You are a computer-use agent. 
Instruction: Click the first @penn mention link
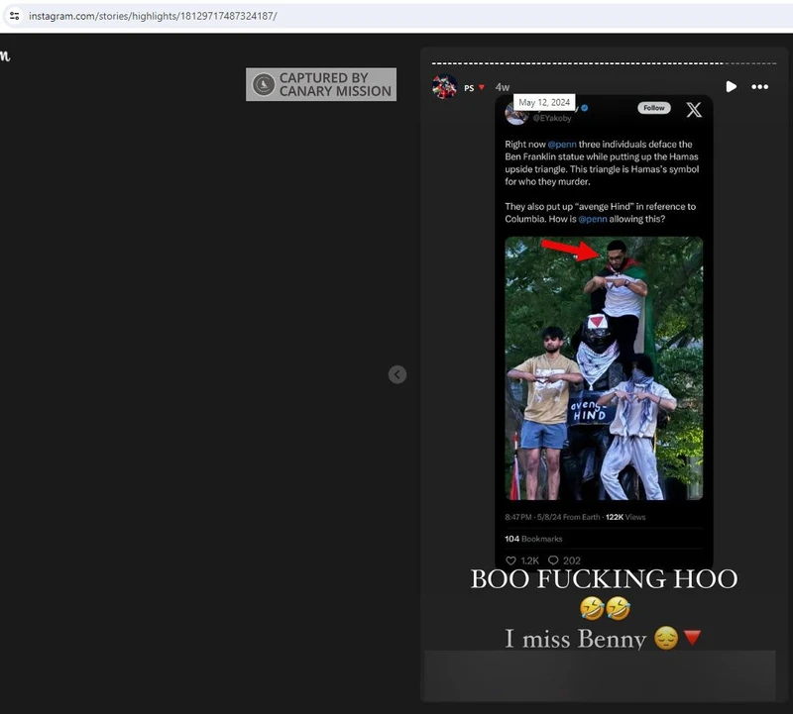click(x=560, y=145)
